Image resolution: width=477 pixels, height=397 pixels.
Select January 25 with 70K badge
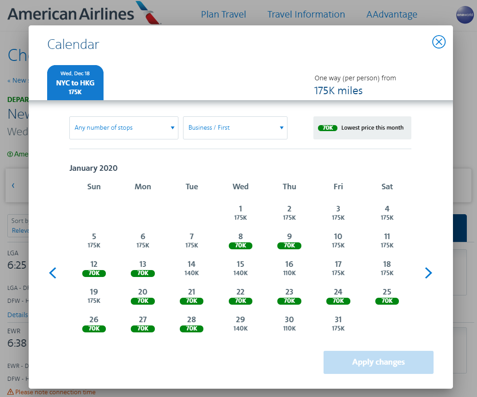pos(387,296)
